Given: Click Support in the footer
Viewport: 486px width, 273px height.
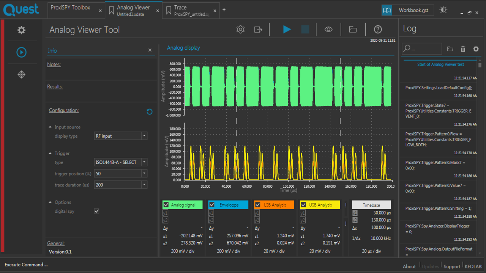Looking at the screenshot, I should [452, 266].
